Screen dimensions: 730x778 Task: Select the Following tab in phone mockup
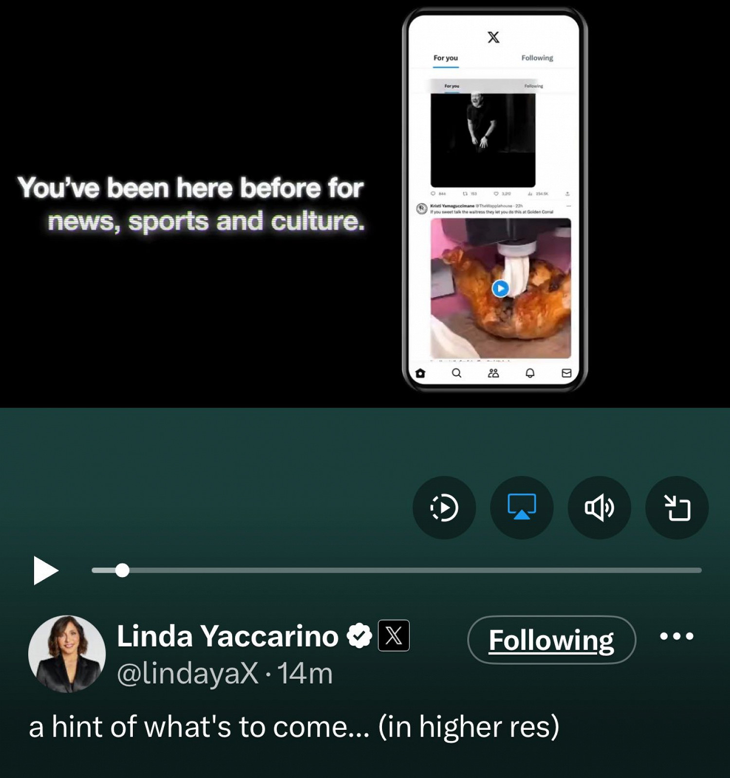point(537,58)
